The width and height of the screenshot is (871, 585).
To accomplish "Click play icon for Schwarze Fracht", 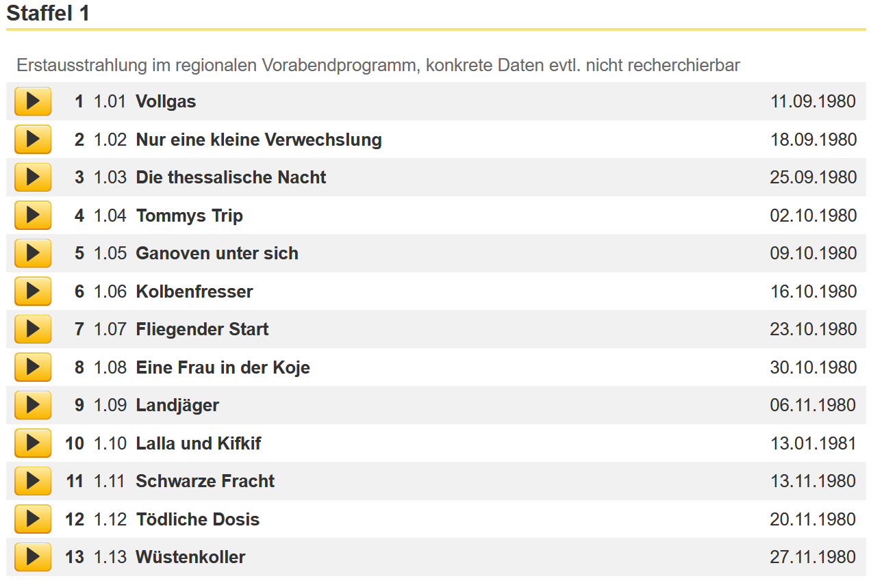I will click(33, 481).
